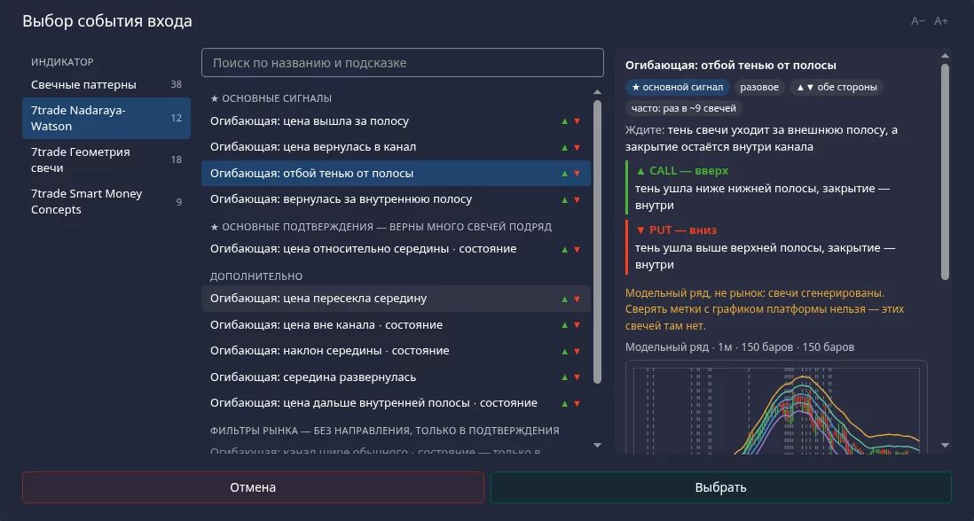Open the model series chart preview
The height and width of the screenshot is (521, 974).
pyautogui.click(x=776, y=407)
